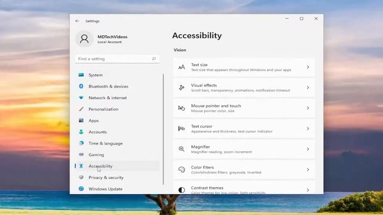Screen dimensions: 383x215
Task: Maximize the Settings window
Action: 302,19
